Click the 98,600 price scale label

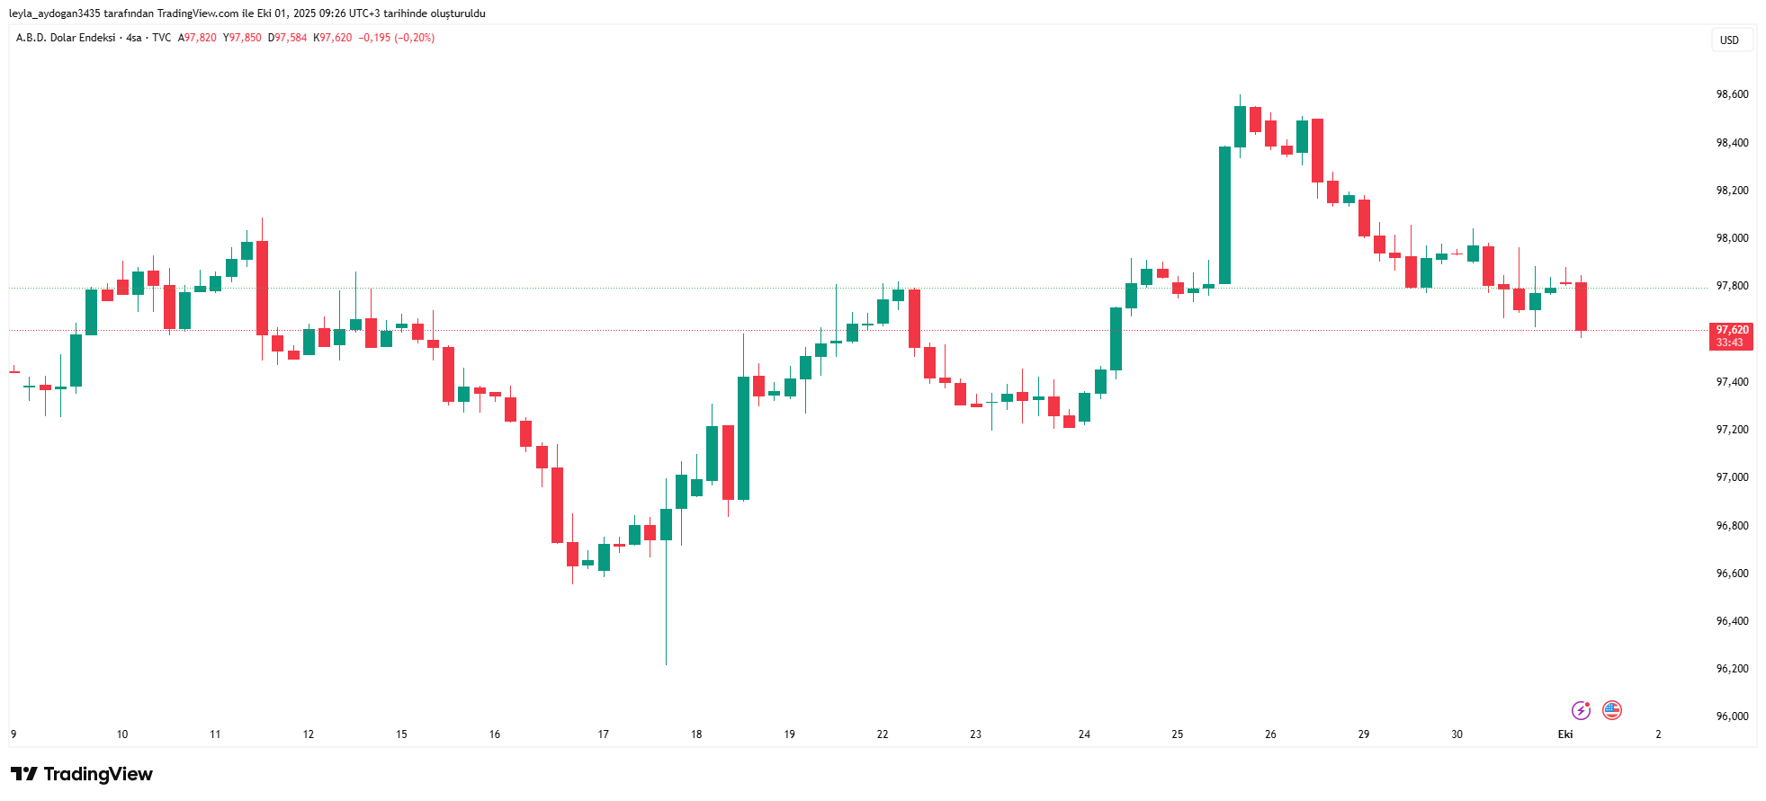tap(1732, 94)
